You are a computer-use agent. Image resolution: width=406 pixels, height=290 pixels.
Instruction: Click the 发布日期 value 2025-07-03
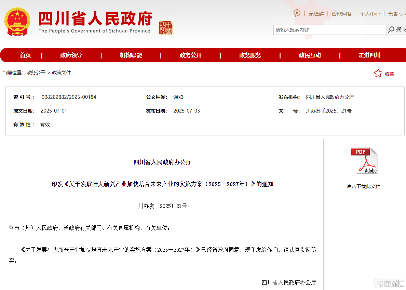click(187, 111)
